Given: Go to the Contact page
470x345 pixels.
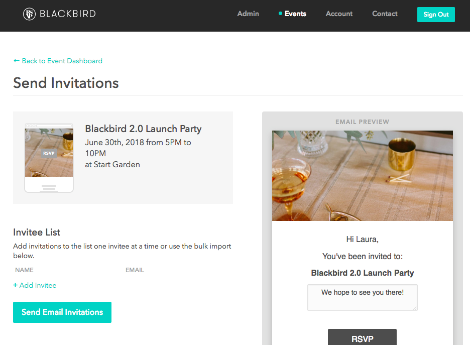Looking at the screenshot, I should [385, 14].
